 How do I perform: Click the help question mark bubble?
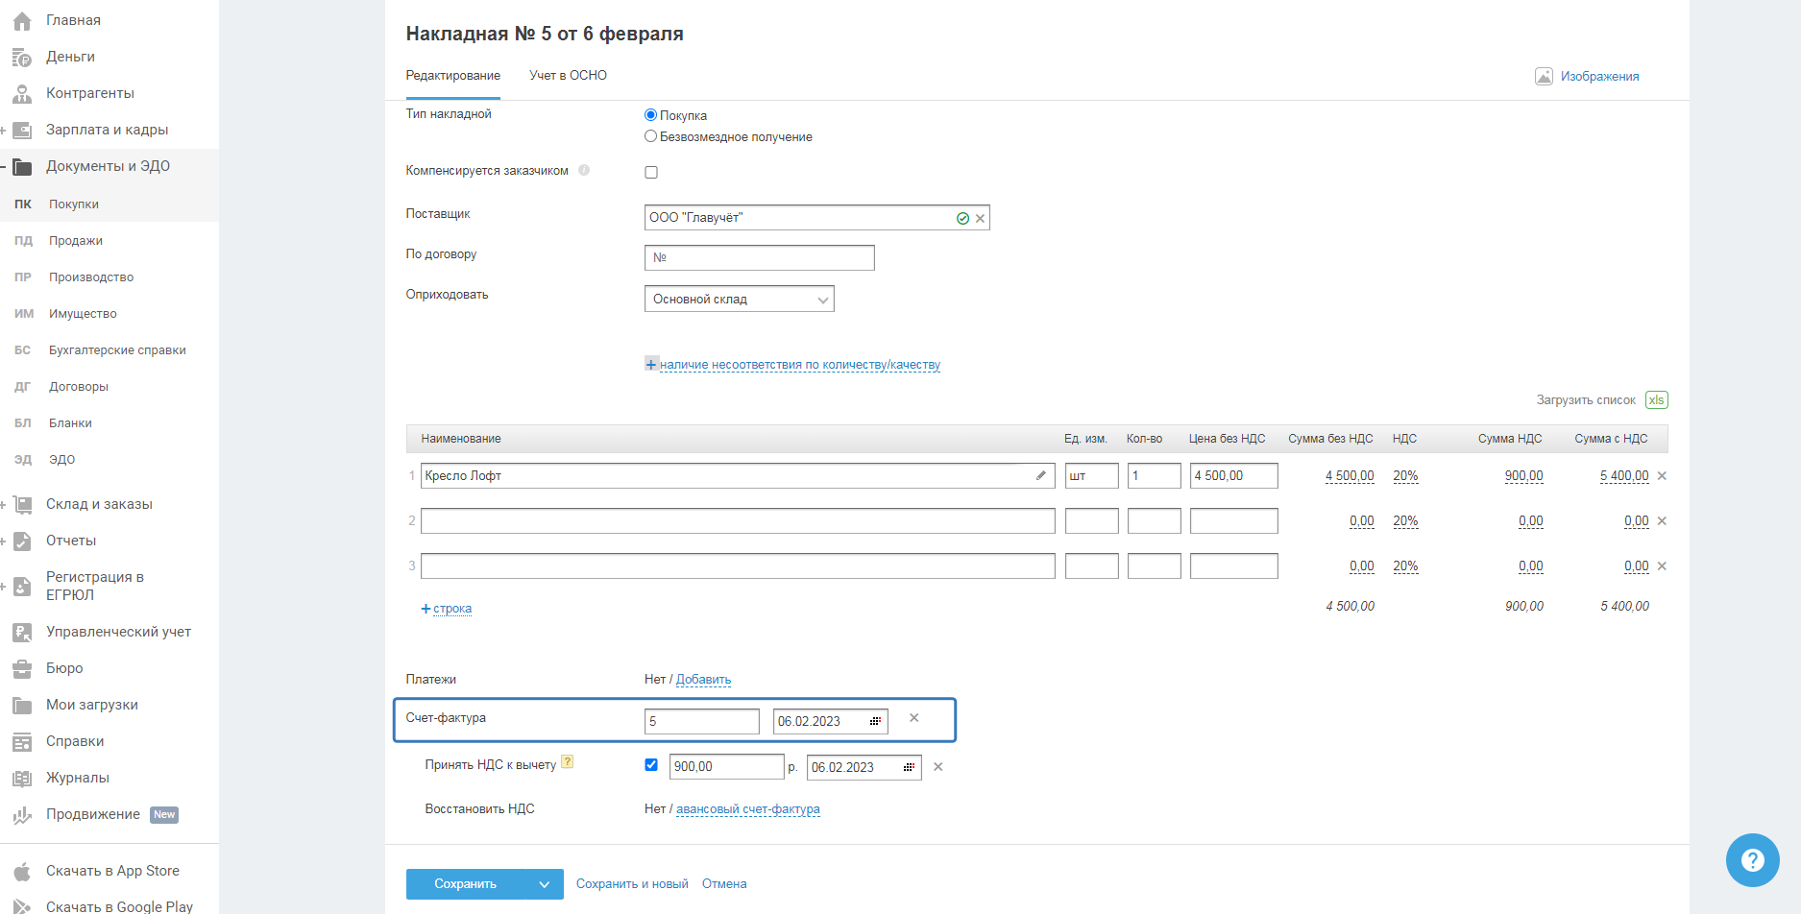[1752, 860]
